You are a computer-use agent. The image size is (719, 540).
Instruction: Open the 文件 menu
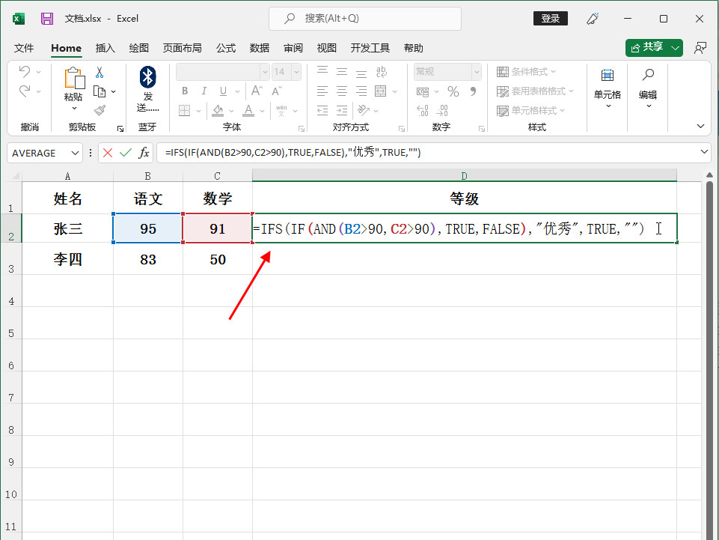[24, 48]
